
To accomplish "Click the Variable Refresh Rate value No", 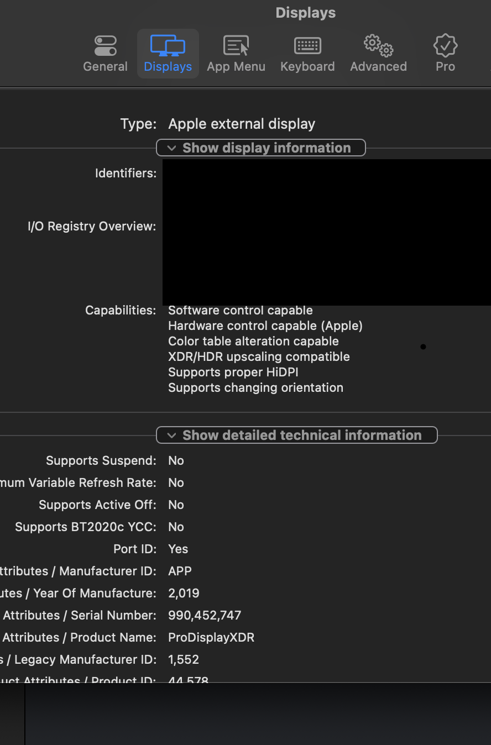I will pos(176,482).
